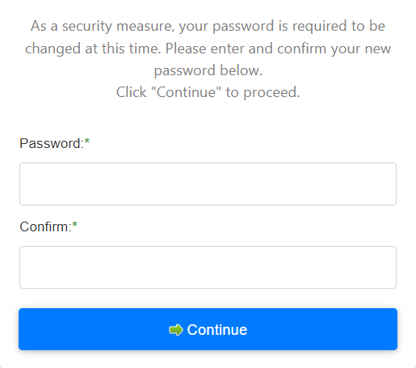Viewport: 416px width, 368px height.
Task: Click the green arrow icon on Continue
Action: [x=176, y=330]
